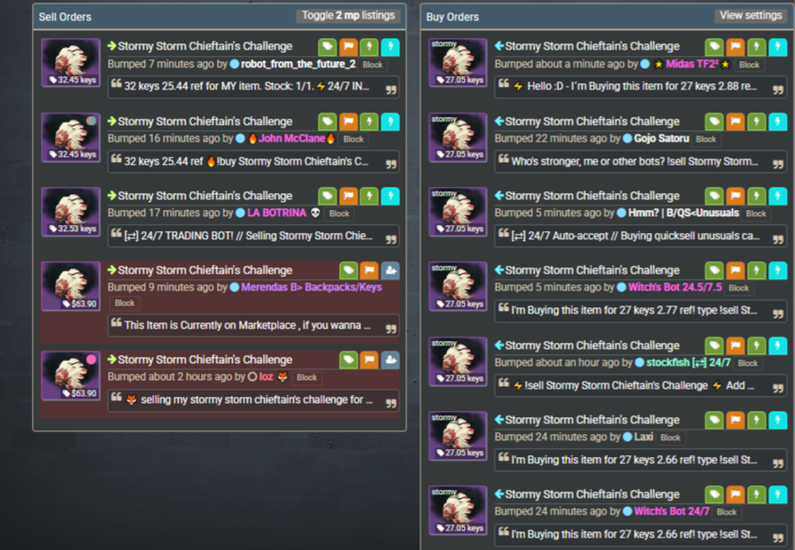795x550 pixels.
Task: Block user Gojo Satoru
Action: point(706,140)
